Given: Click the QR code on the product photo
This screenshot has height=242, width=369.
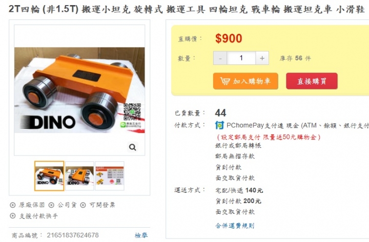Looking at the screenshot, I should coord(132,112).
